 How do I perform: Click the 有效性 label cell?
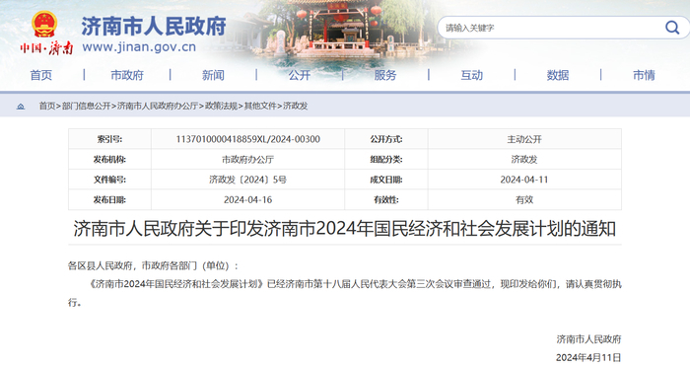pyautogui.click(x=386, y=200)
